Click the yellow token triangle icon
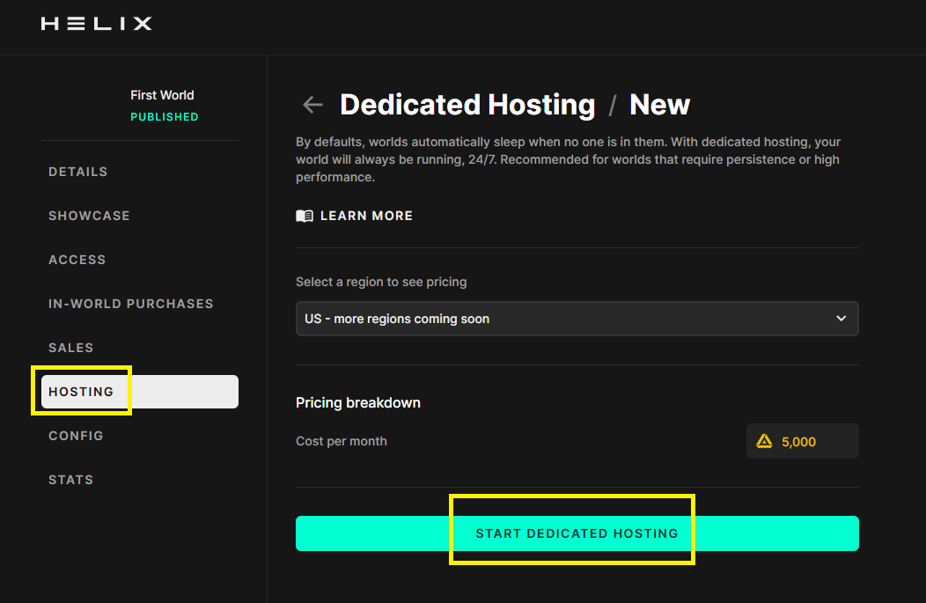Screen dimensions: 926x603 [x=764, y=441]
